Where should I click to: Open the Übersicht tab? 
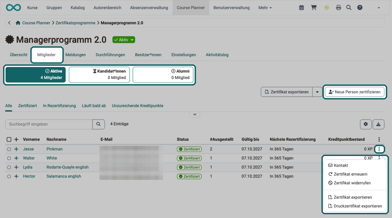point(18,55)
